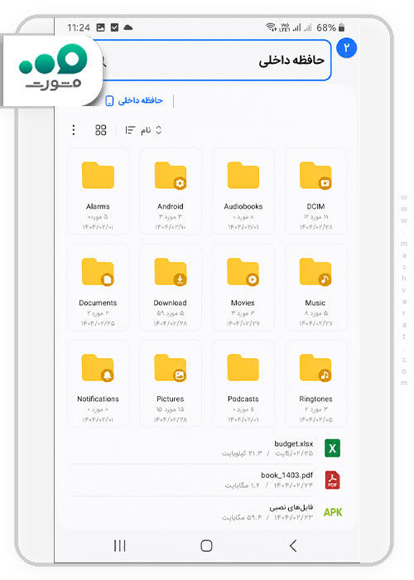The image size is (414, 580).
Task: Click the حافظه داخلی title header
Action: (291, 60)
